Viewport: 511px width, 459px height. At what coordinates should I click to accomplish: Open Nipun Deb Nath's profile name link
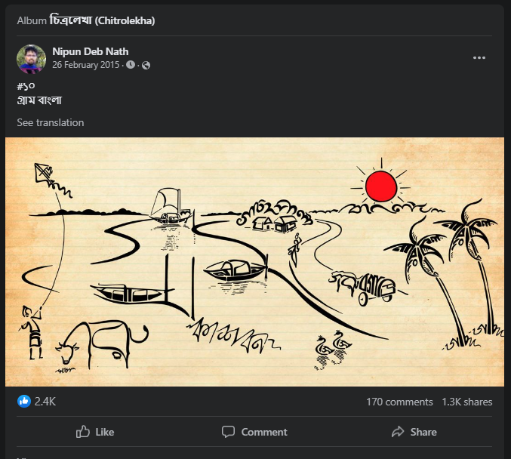[x=90, y=51]
